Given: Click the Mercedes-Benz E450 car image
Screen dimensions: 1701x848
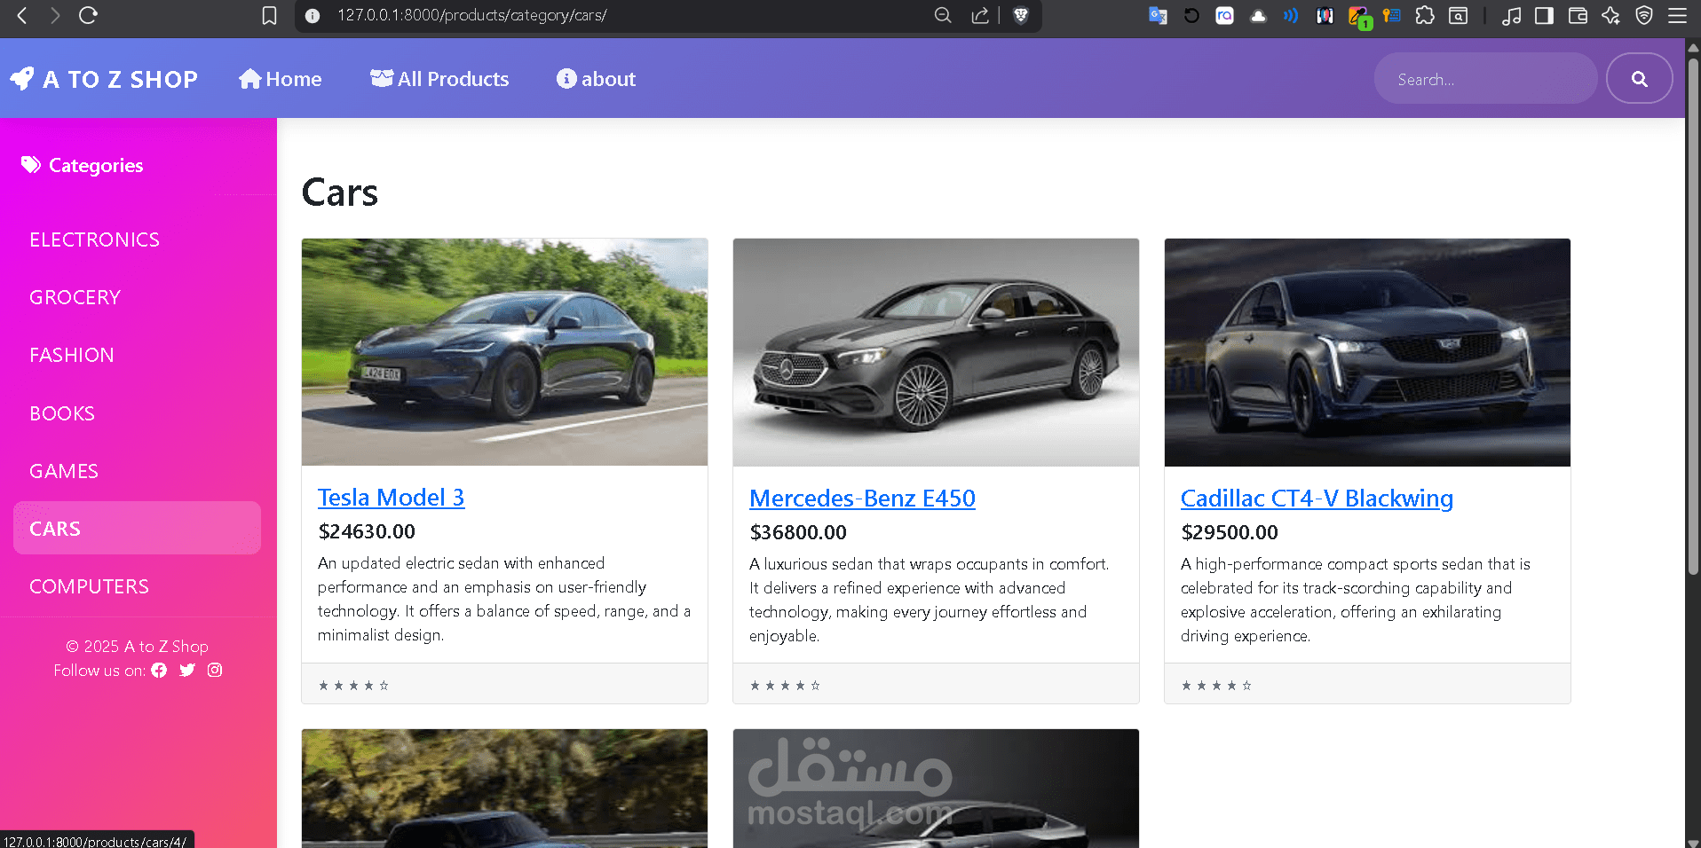Looking at the screenshot, I should [936, 352].
